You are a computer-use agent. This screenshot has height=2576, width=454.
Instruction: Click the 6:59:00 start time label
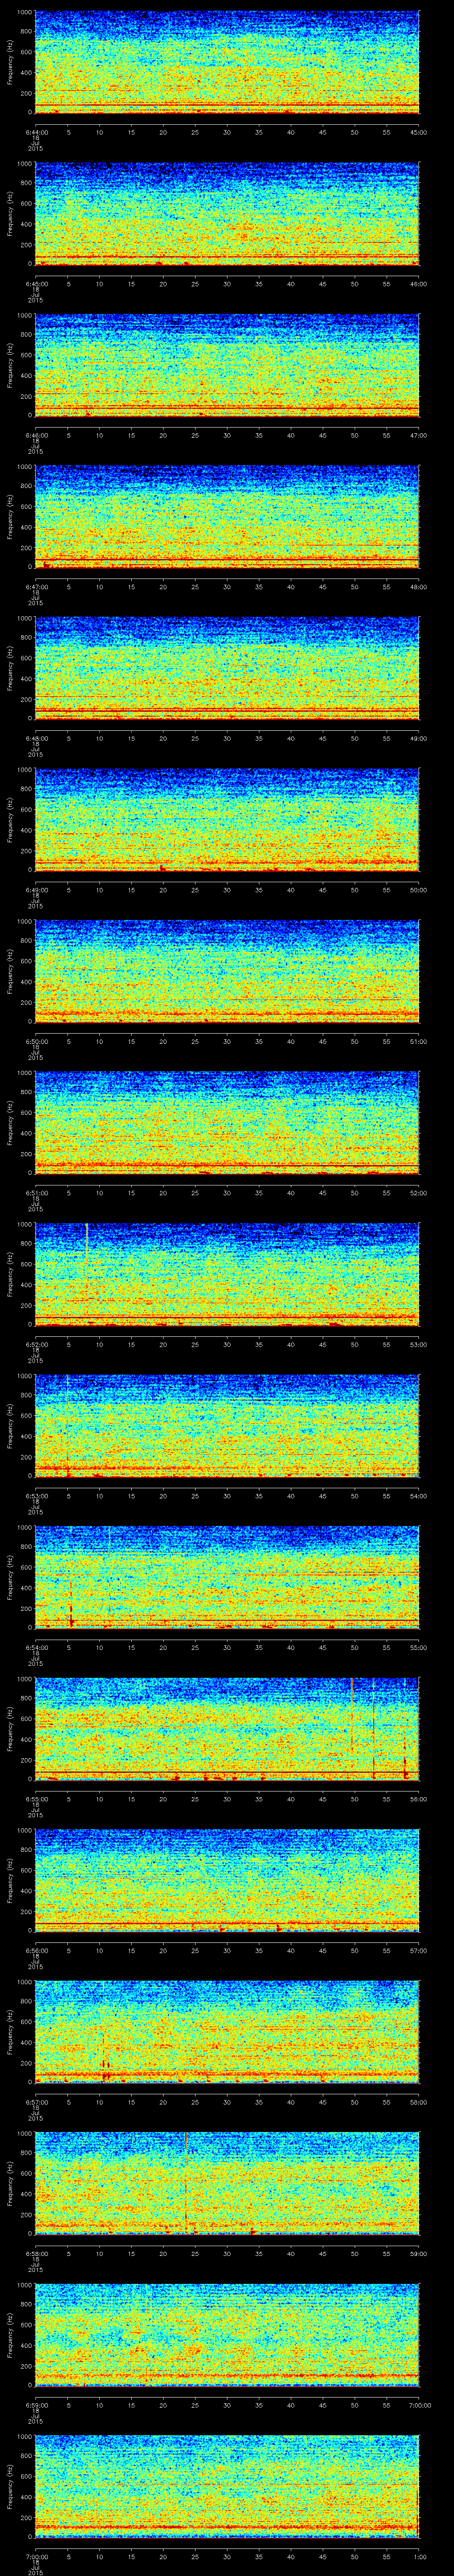36,2404
